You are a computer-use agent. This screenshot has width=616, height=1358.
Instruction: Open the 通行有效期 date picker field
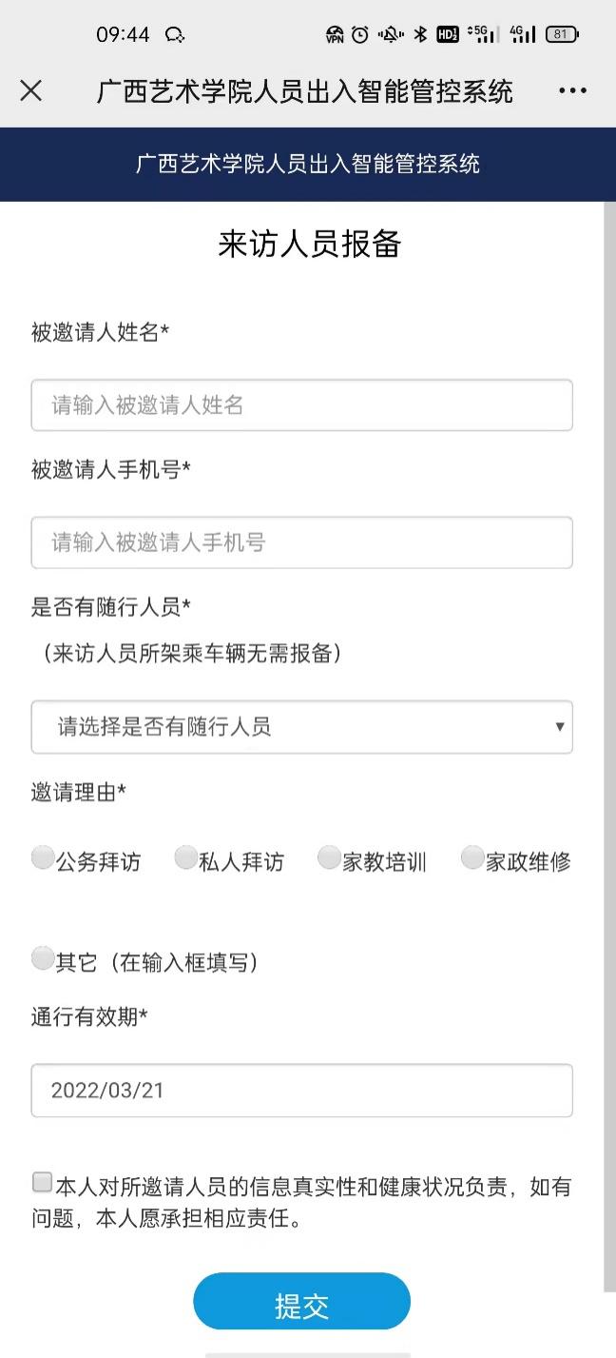point(301,1091)
